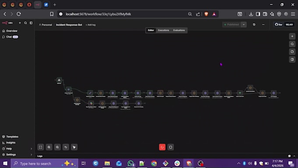Open the side panel icon below sticky note
Image resolution: width=298 pixels, height=168 pixels.
click(292, 60)
